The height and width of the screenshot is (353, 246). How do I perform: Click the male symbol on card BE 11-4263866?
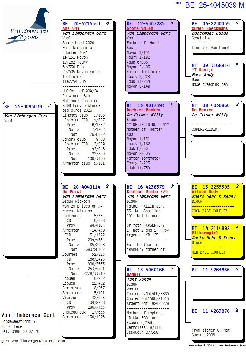[x=237, y=269]
